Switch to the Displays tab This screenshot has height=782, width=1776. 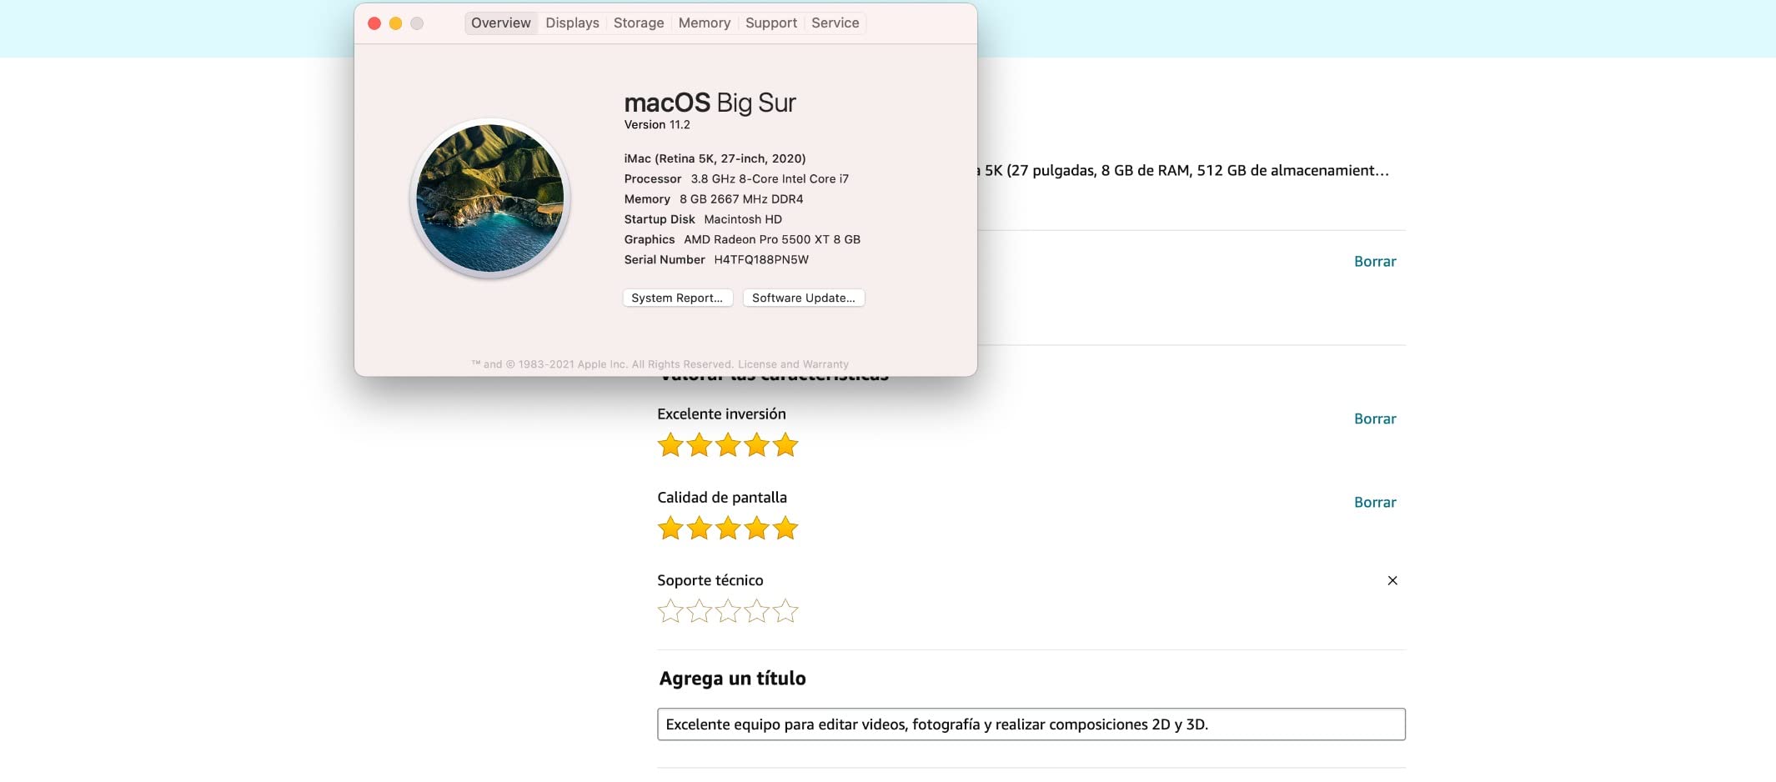pyautogui.click(x=572, y=23)
